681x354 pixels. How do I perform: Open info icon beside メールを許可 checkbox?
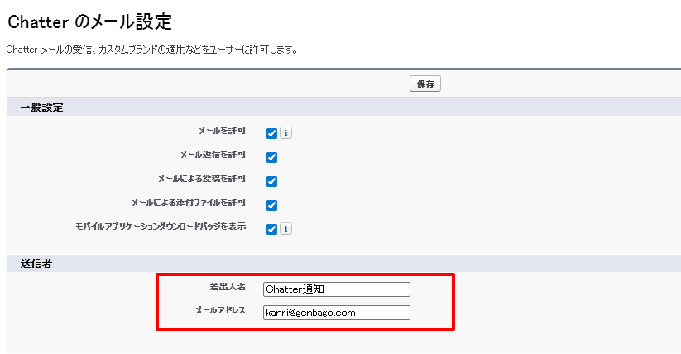click(x=285, y=133)
